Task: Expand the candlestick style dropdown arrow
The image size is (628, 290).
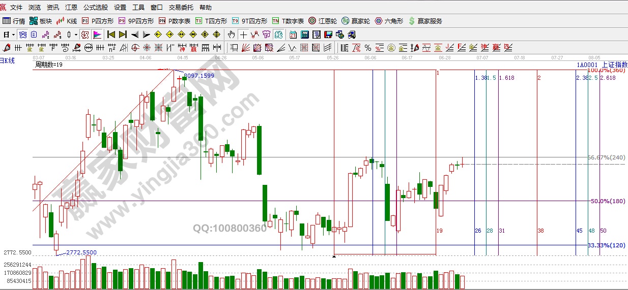Action: (x=76, y=35)
